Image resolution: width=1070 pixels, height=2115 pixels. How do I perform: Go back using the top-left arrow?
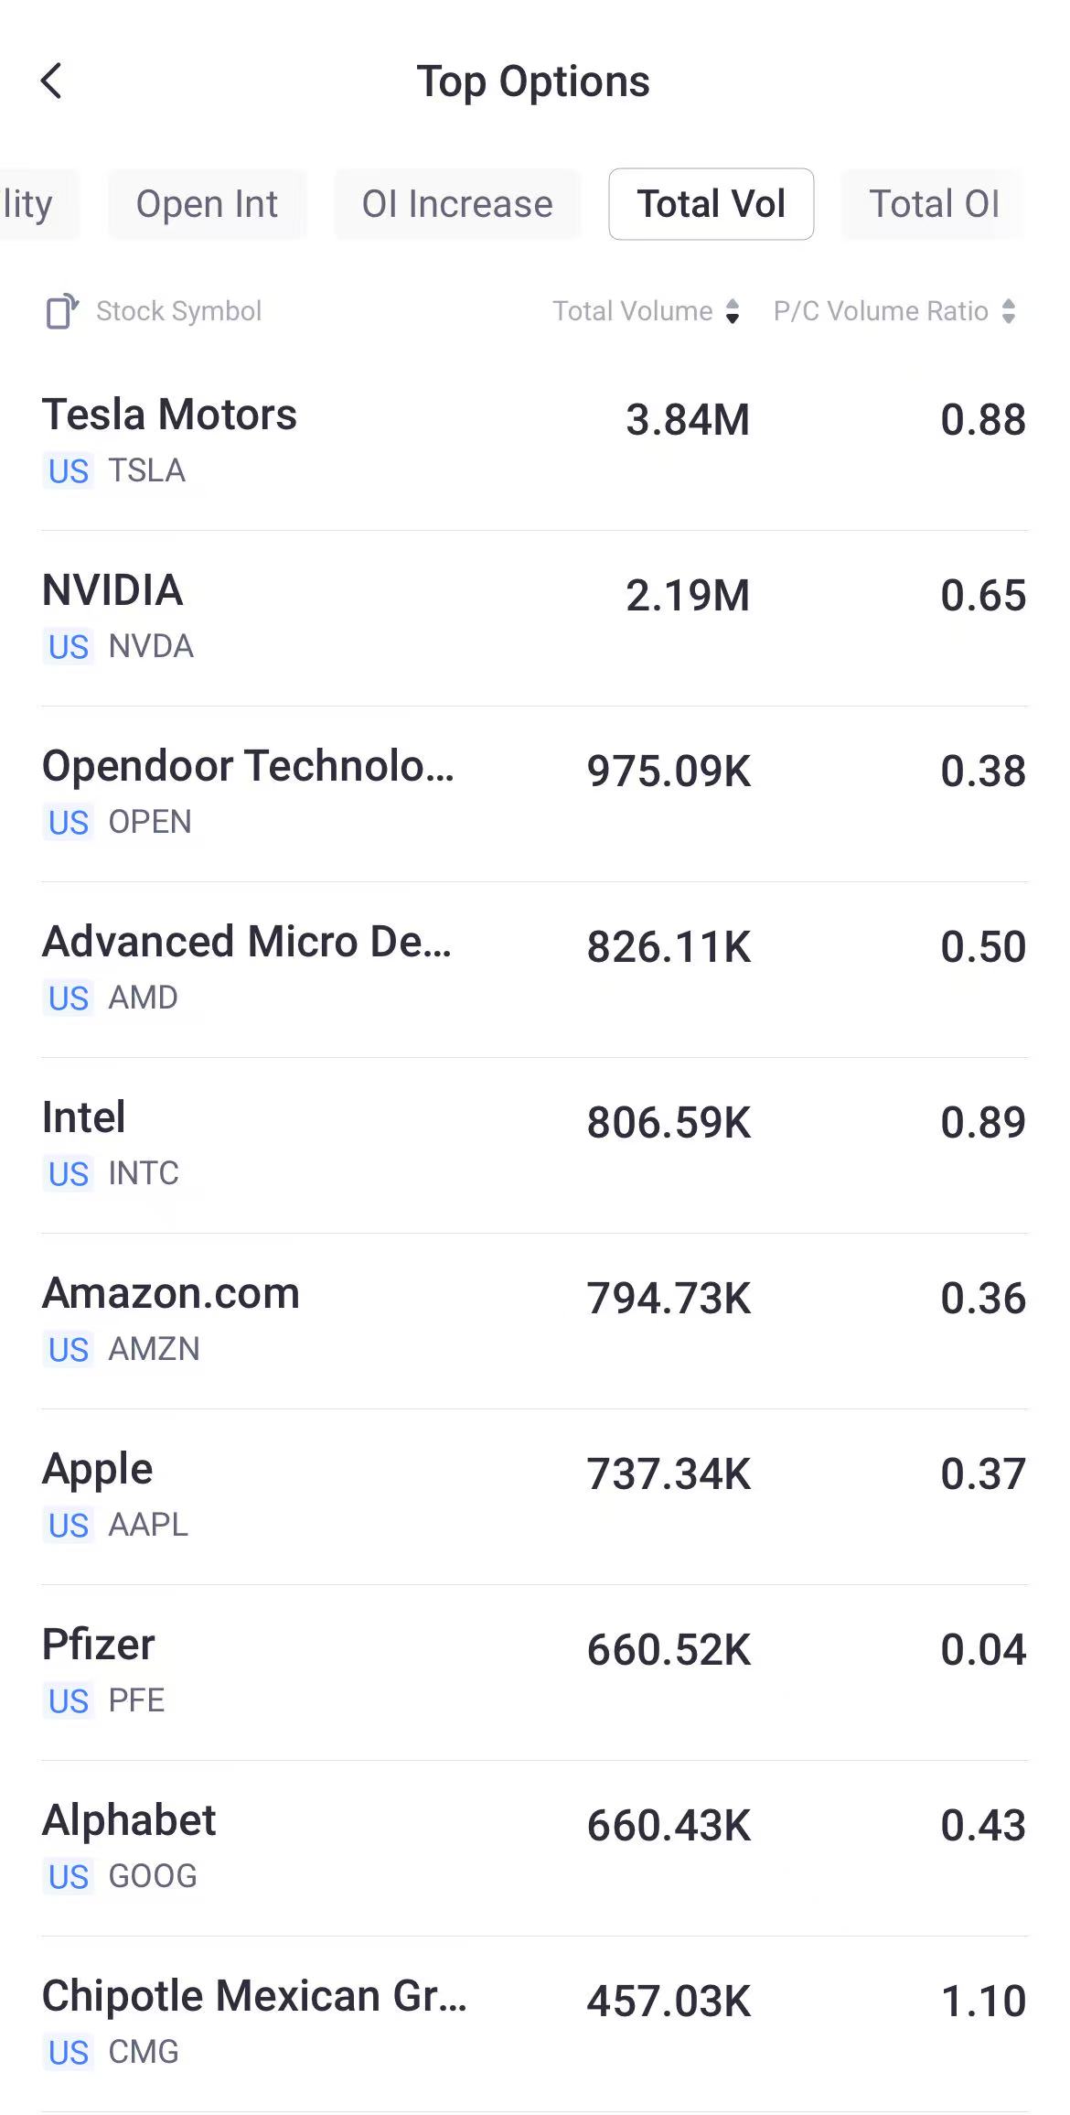coord(52,81)
